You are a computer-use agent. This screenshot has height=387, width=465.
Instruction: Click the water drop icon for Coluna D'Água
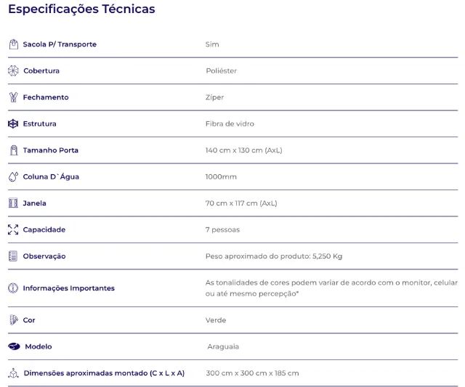coord(13,176)
